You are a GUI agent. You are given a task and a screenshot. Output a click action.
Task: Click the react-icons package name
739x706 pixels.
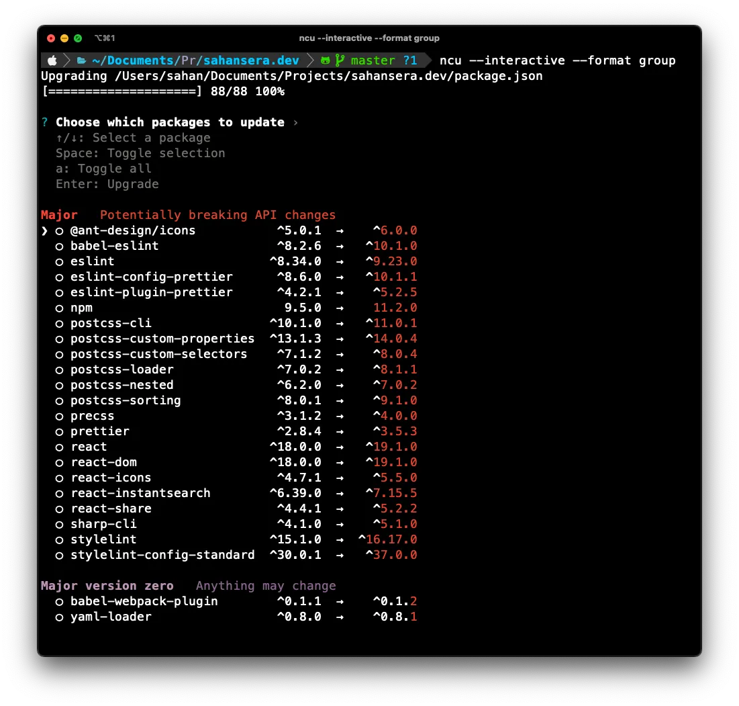point(111,478)
